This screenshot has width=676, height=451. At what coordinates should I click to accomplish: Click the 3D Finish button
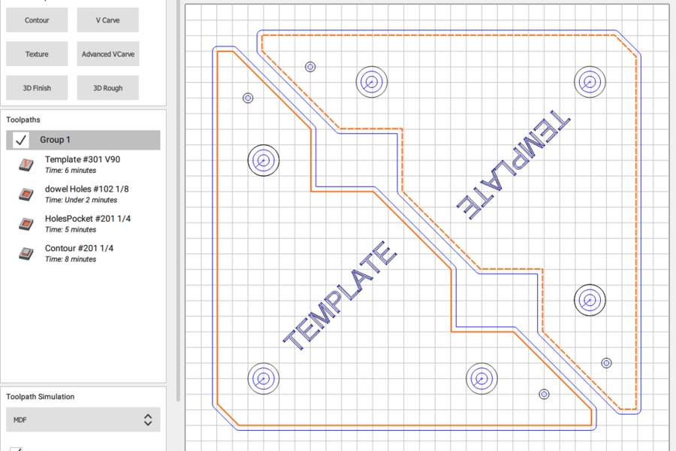click(x=37, y=88)
